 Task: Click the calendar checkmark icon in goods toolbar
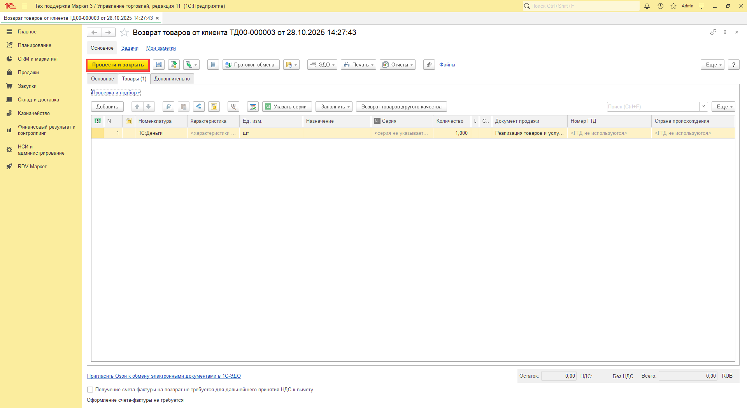tap(253, 106)
